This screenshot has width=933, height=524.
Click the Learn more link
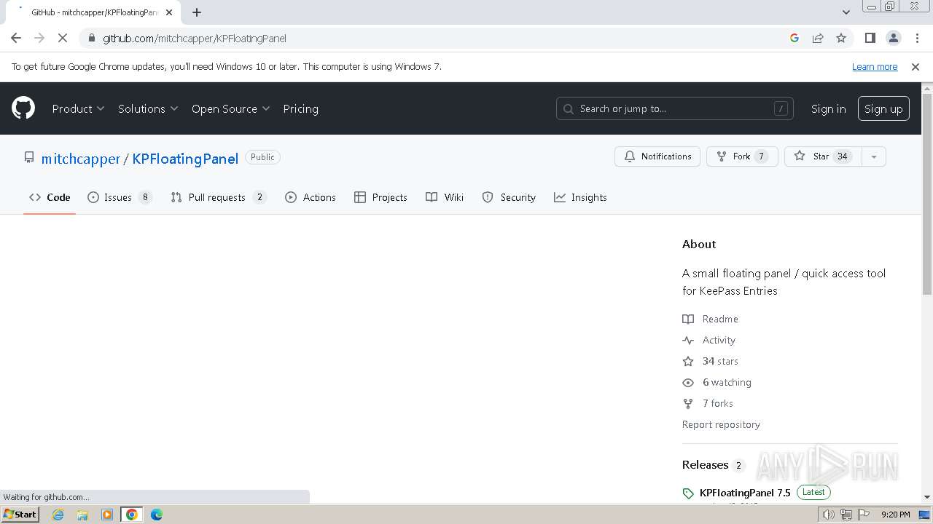[x=875, y=66]
